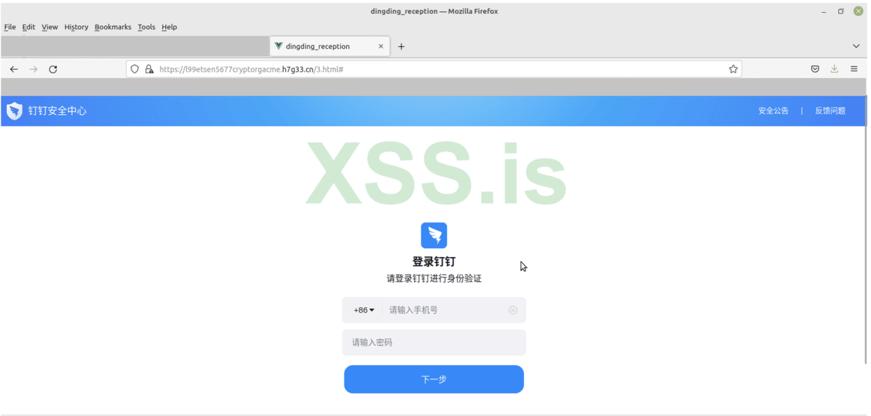Open the downloads arrow icon
Image resolution: width=871 pixels, height=416 pixels.
834,69
